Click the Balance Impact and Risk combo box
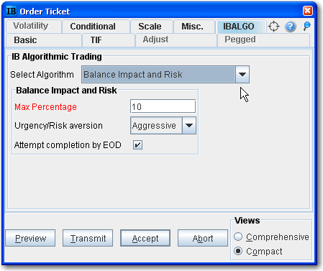This screenshot has height=271, width=323. [x=165, y=75]
